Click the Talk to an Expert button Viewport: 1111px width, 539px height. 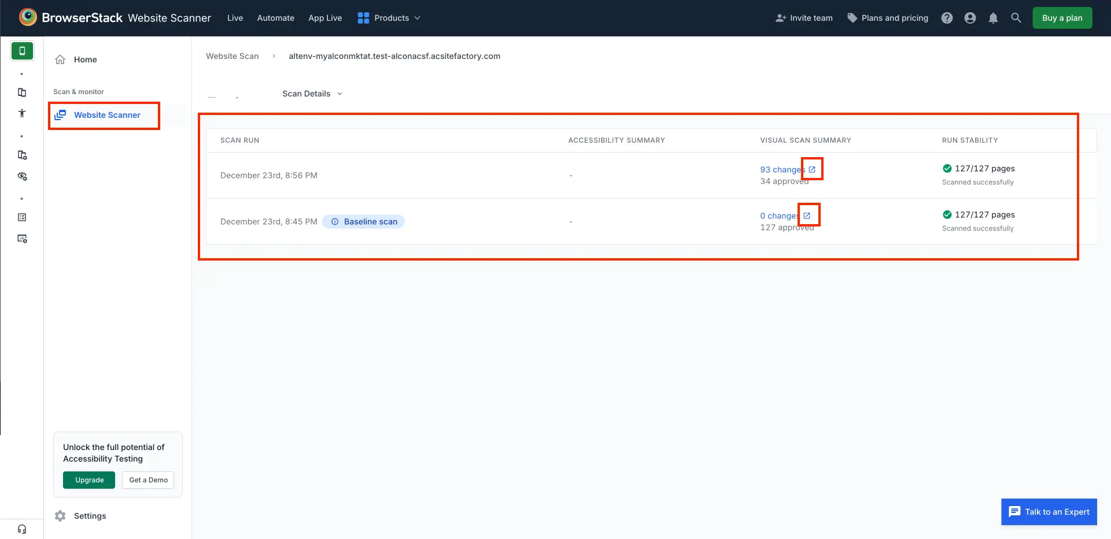pos(1049,512)
